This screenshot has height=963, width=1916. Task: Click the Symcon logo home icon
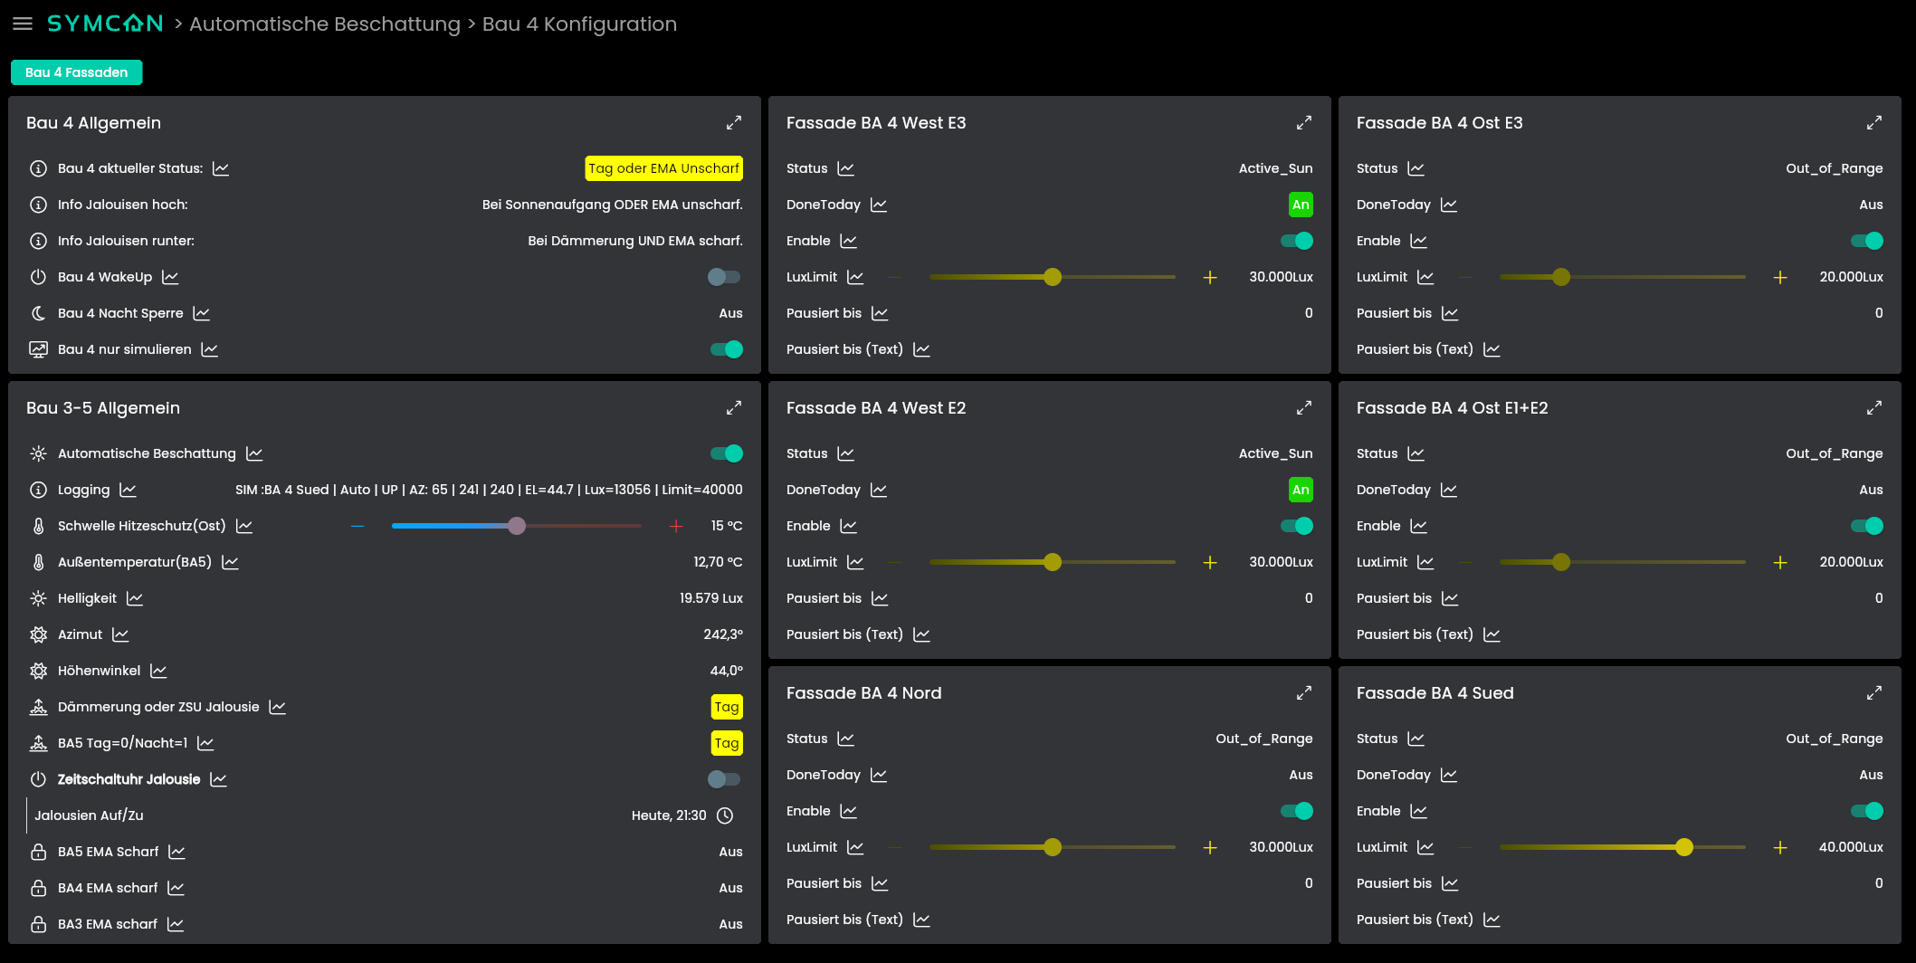coord(105,24)
